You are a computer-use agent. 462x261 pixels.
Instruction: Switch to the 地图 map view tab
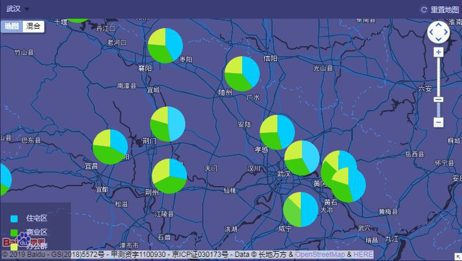[12, 26]
